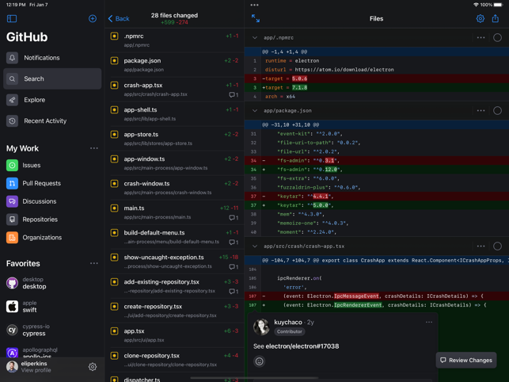Select crash-window.ts in changed files
The width and height of the screenshot is (509, 382).
click(x=175, y=188)
